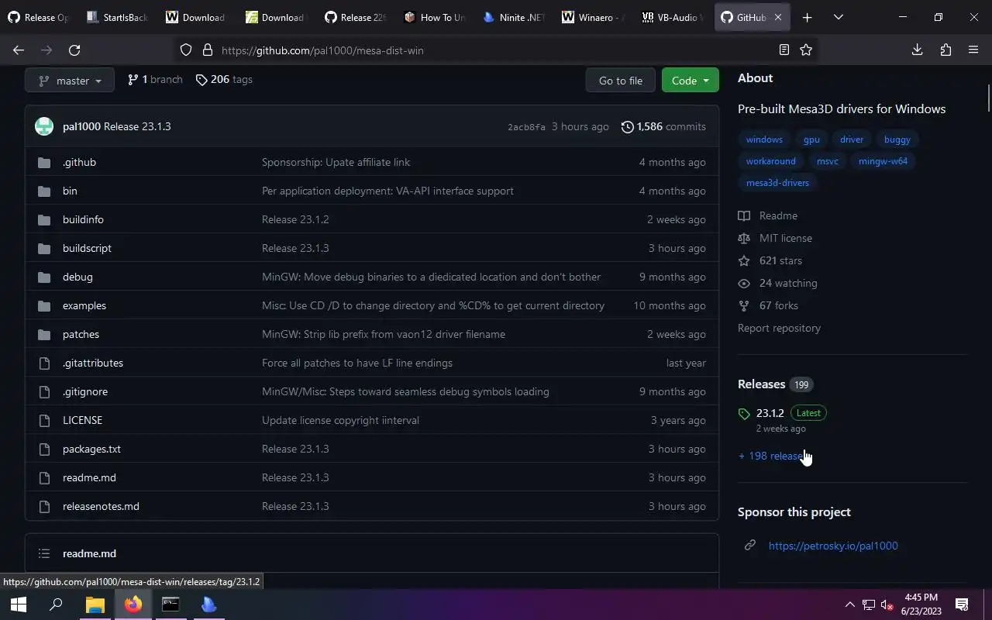Open the packages.txt file
Screen dimensions: 992x620
91,449
